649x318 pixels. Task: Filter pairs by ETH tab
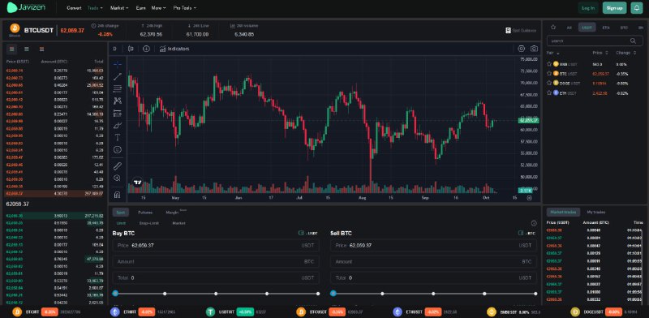(x=606, y=28)
